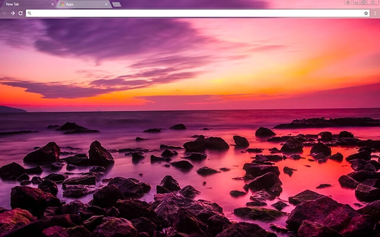Minimize the Chrome window
This screenshot has height=237, width=380.
(356, 2)
